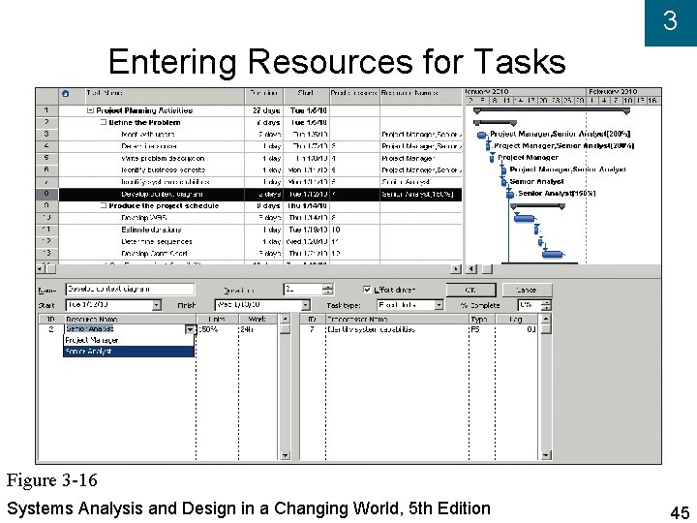This screenshot has height=523, width=697.
Task: Click the Resource Name header in form
Action: [130, 320]
